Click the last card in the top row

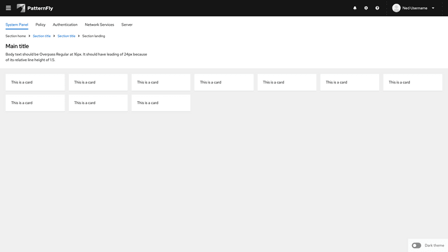tap(413, 82)
